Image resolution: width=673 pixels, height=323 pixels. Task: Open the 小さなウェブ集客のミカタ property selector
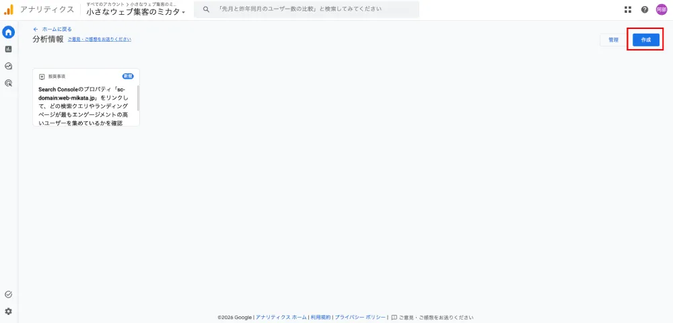136,12
